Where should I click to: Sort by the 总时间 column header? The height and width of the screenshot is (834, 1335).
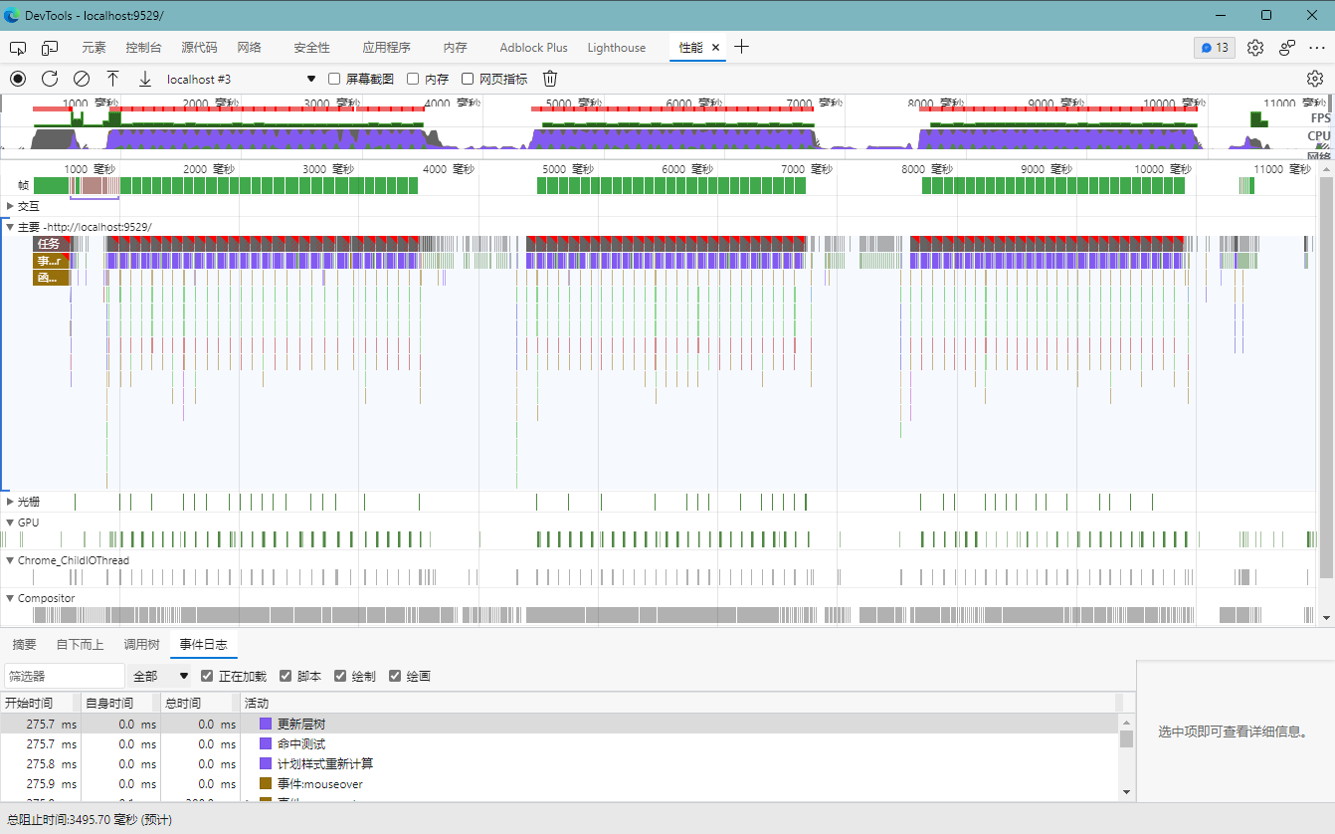click(x=200, y=703)
